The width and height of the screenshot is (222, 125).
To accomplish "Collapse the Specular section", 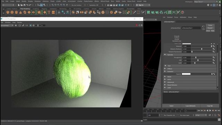I will tap(165, 55).
